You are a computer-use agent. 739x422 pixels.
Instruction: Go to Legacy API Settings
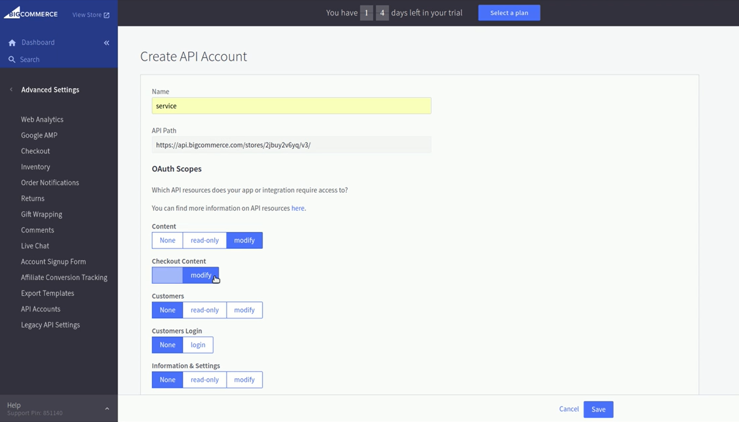pos(50,325)
